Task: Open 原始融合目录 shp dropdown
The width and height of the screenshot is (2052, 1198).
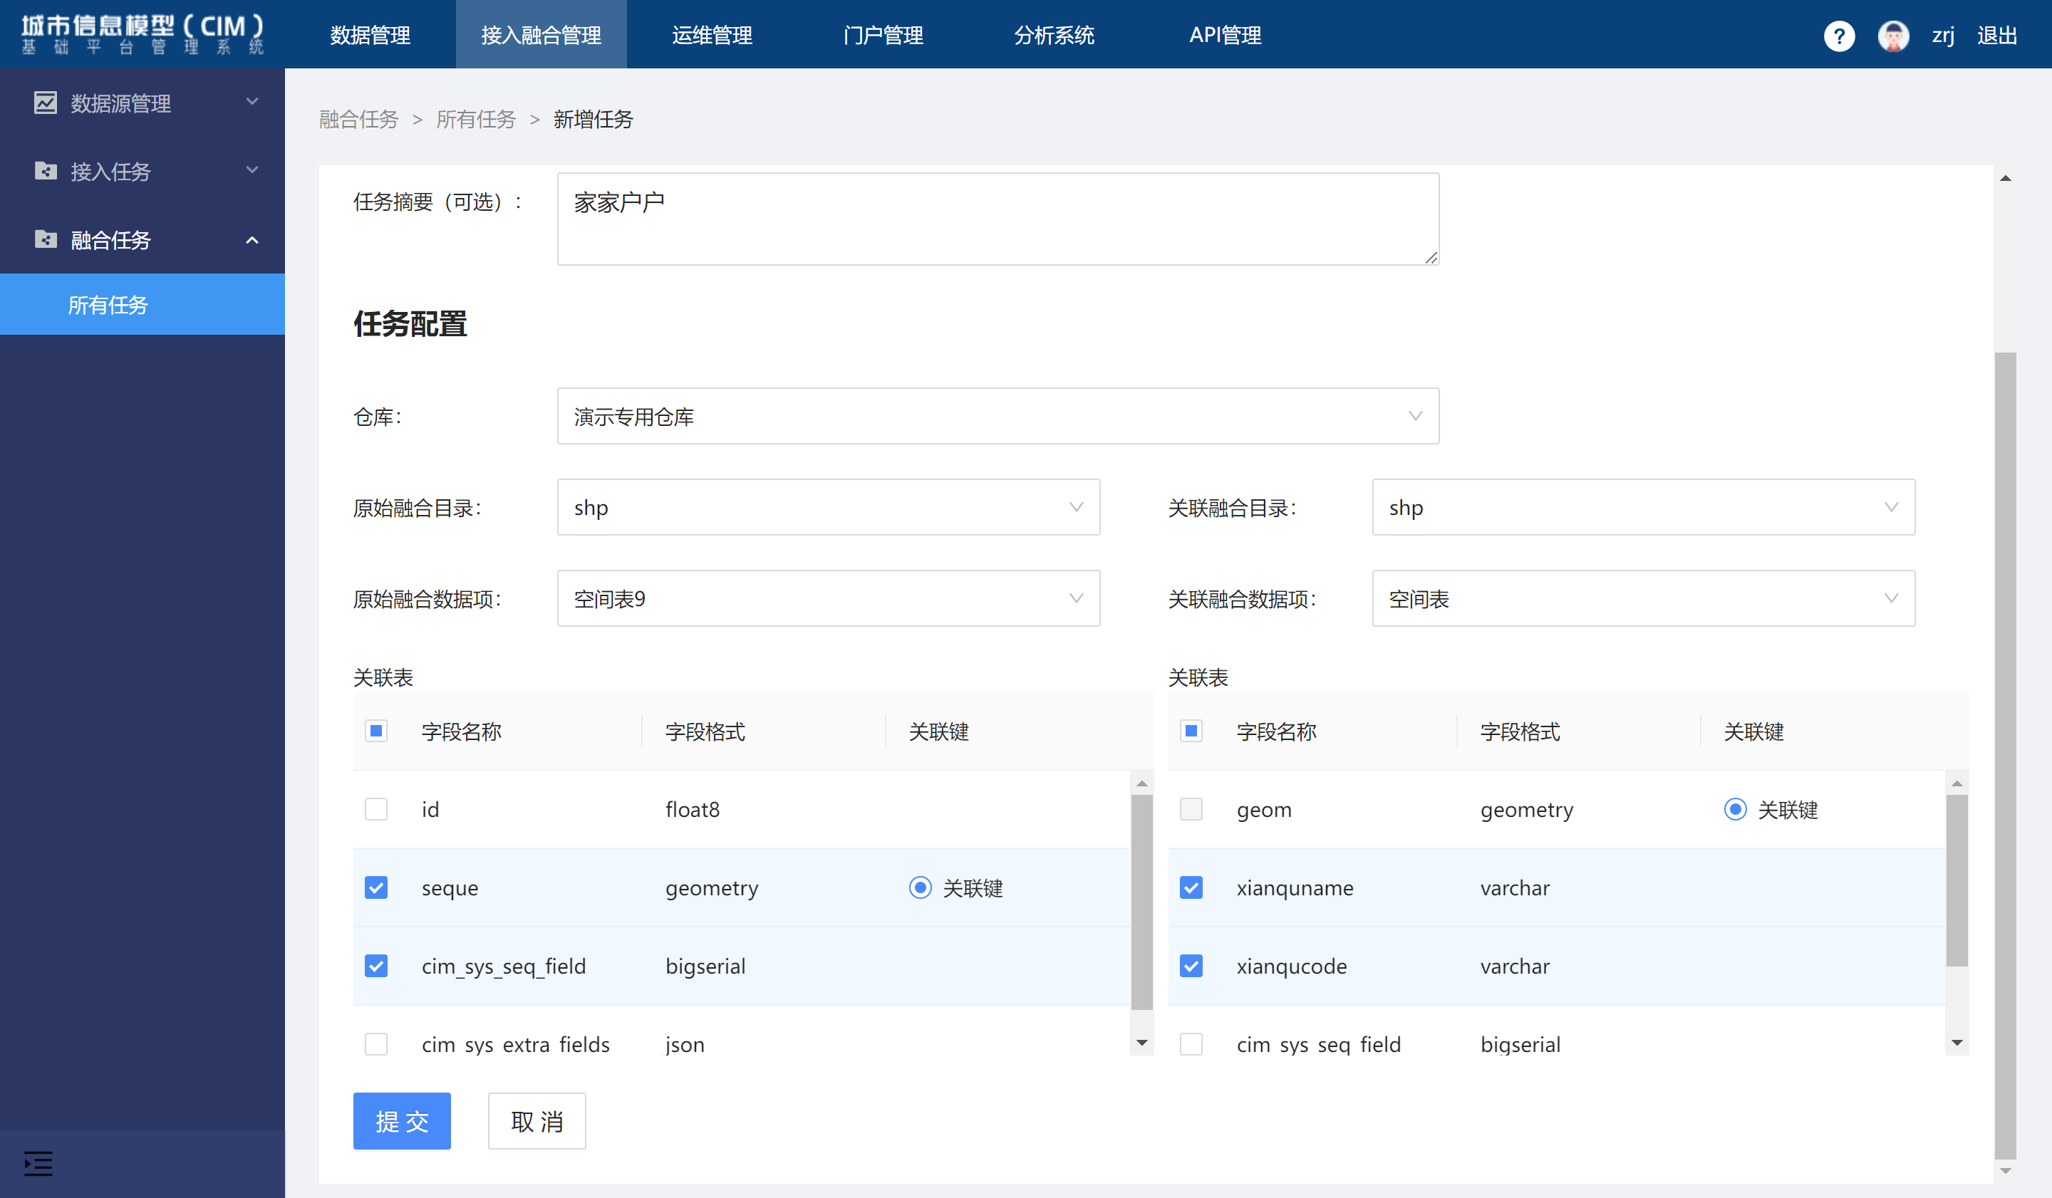Action: [828, 507]
